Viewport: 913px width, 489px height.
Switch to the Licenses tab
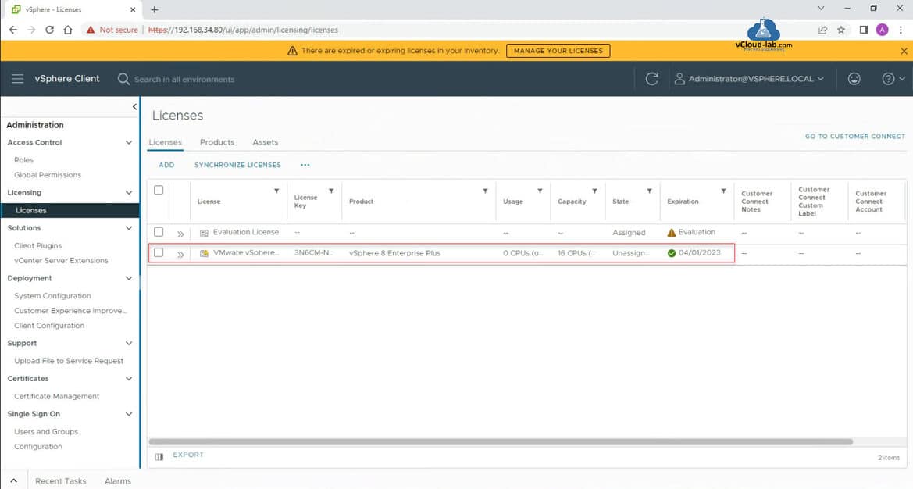tap(166, 142)
